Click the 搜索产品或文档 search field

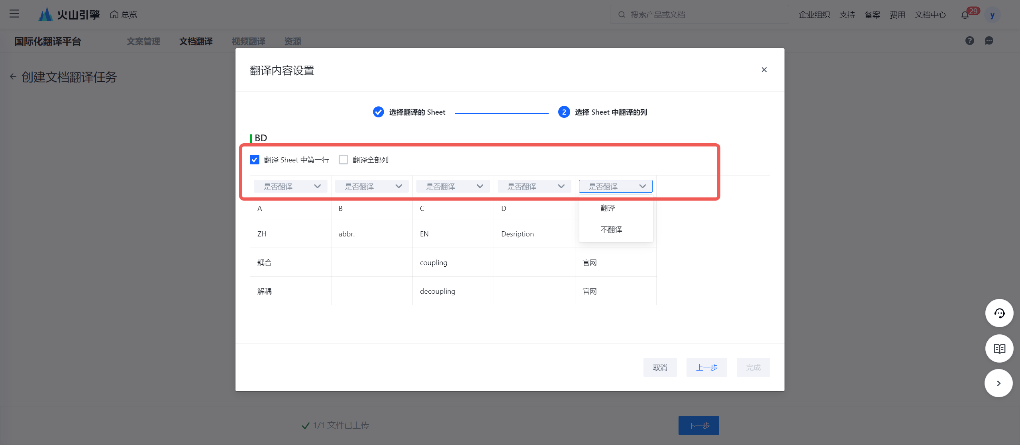(x=699, y=15)
